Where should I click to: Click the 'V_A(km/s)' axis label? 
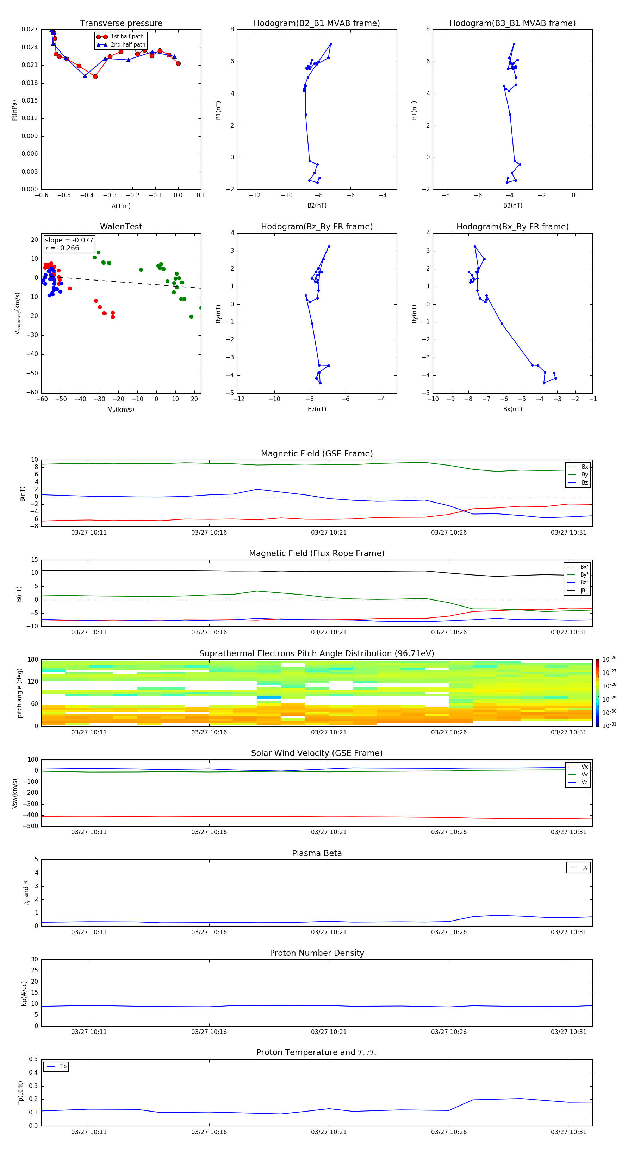tap(121, 410)
